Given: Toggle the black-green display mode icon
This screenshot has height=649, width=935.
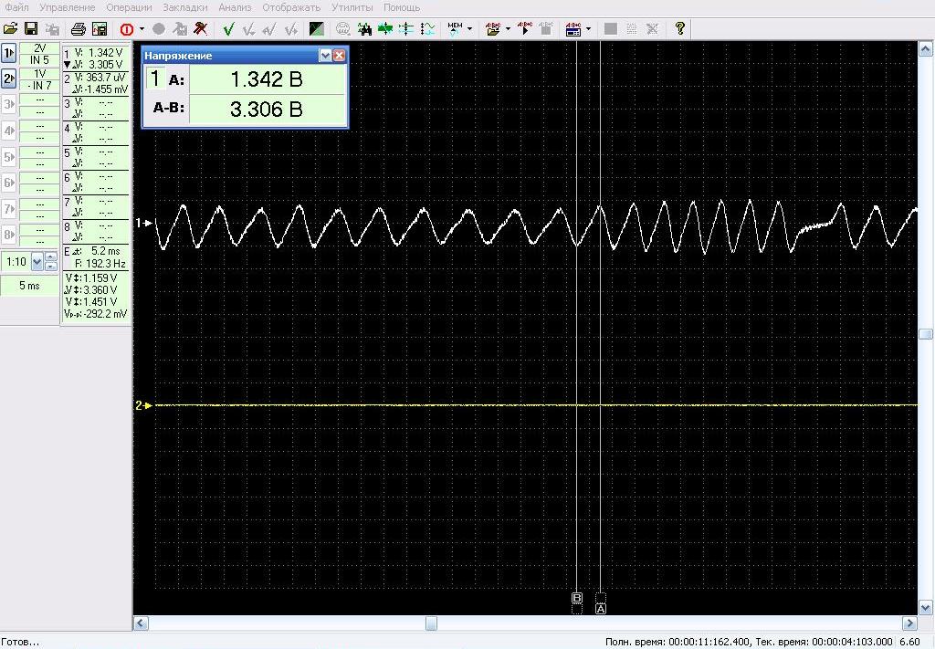Looking at the screenshot, I should point(317,28).
